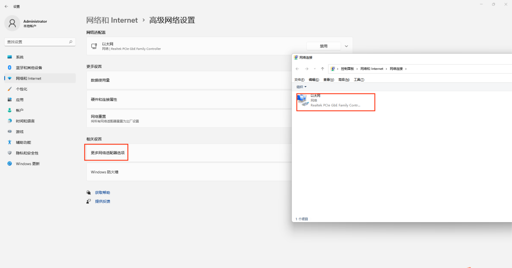Open 更多网络适配器选项
This screenshot has width=512, height=268.
107,152
